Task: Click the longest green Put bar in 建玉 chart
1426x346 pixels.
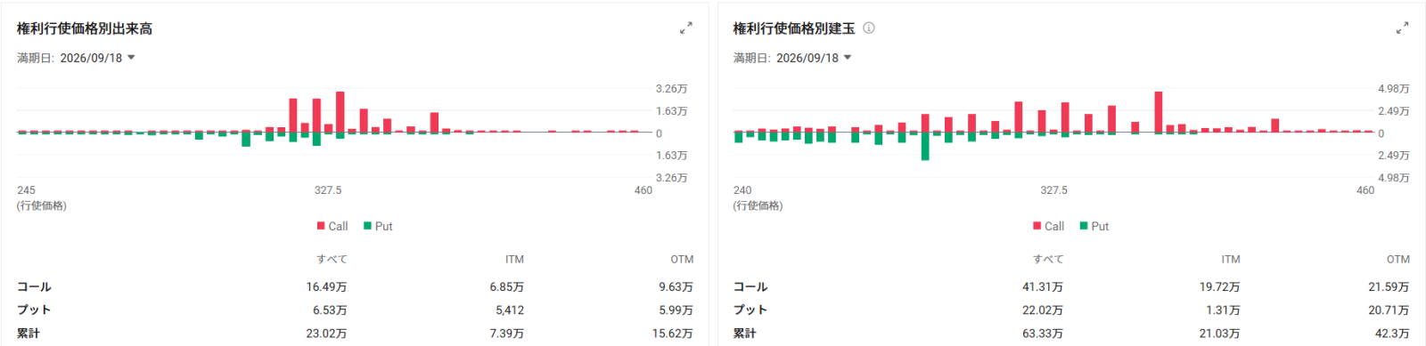Action: (x=925, y=147)
